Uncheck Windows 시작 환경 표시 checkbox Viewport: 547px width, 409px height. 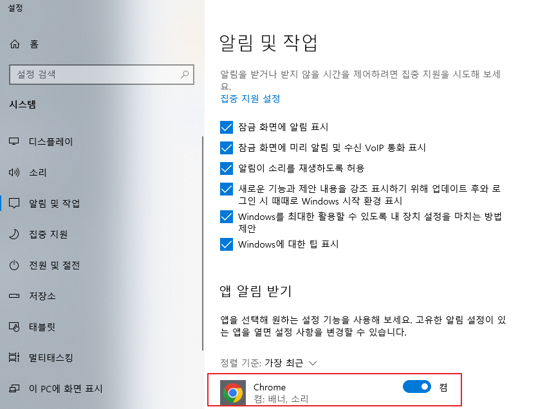(x=227, y=189)
